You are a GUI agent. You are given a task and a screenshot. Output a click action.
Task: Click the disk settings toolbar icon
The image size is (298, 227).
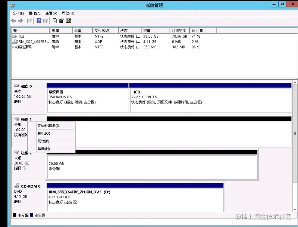[x=69, y=21]
